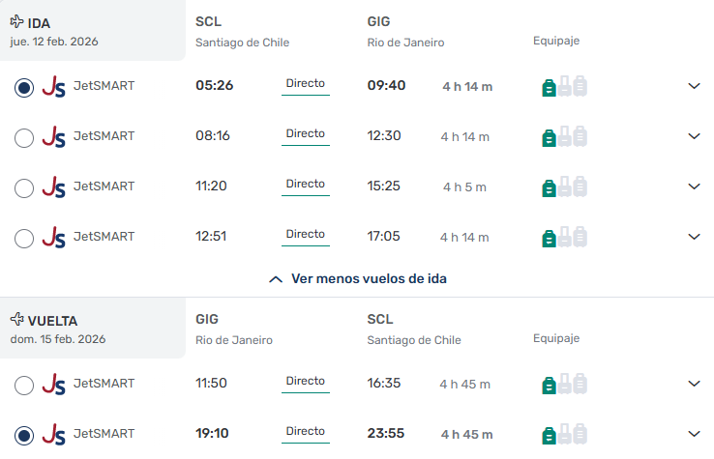Click JetSMART logo on 11:20 flight

coord(53,186)
